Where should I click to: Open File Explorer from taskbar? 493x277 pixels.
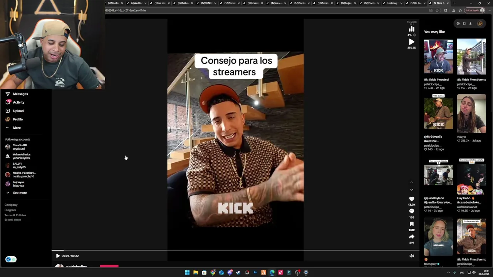(x=196, y=272)
